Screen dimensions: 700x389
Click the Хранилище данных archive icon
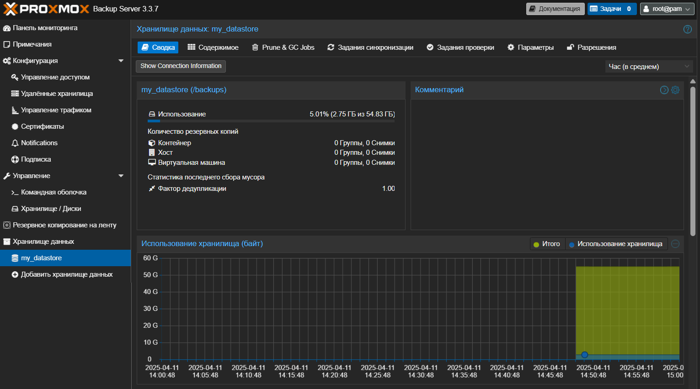click(x=7, y=242)
